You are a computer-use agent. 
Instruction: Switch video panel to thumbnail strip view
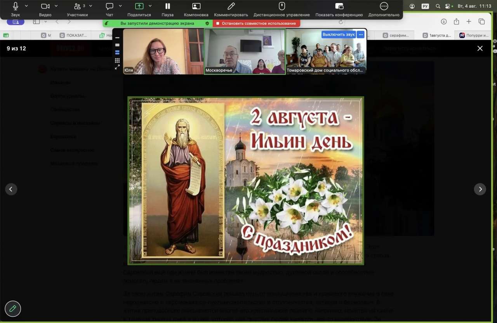[117, 52]
